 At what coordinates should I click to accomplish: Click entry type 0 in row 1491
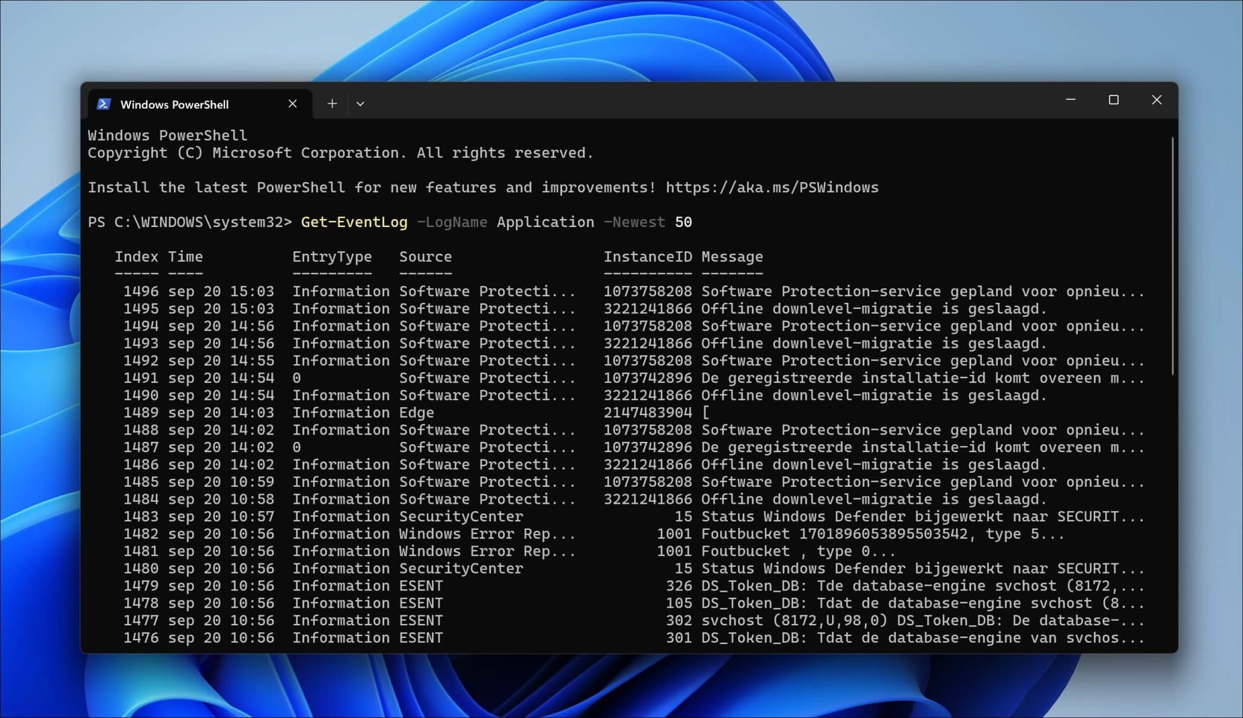point(297,378)
